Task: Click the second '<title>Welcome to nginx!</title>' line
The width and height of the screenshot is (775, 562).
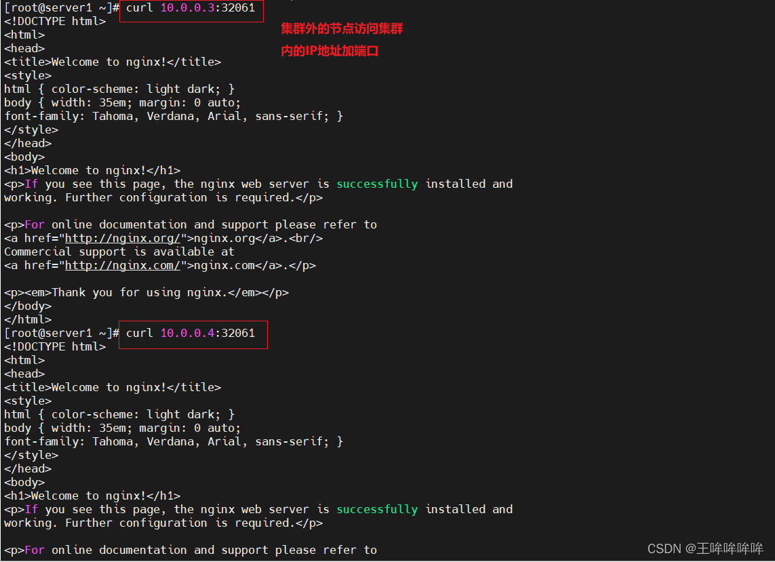Action: (x=113, y=387)
